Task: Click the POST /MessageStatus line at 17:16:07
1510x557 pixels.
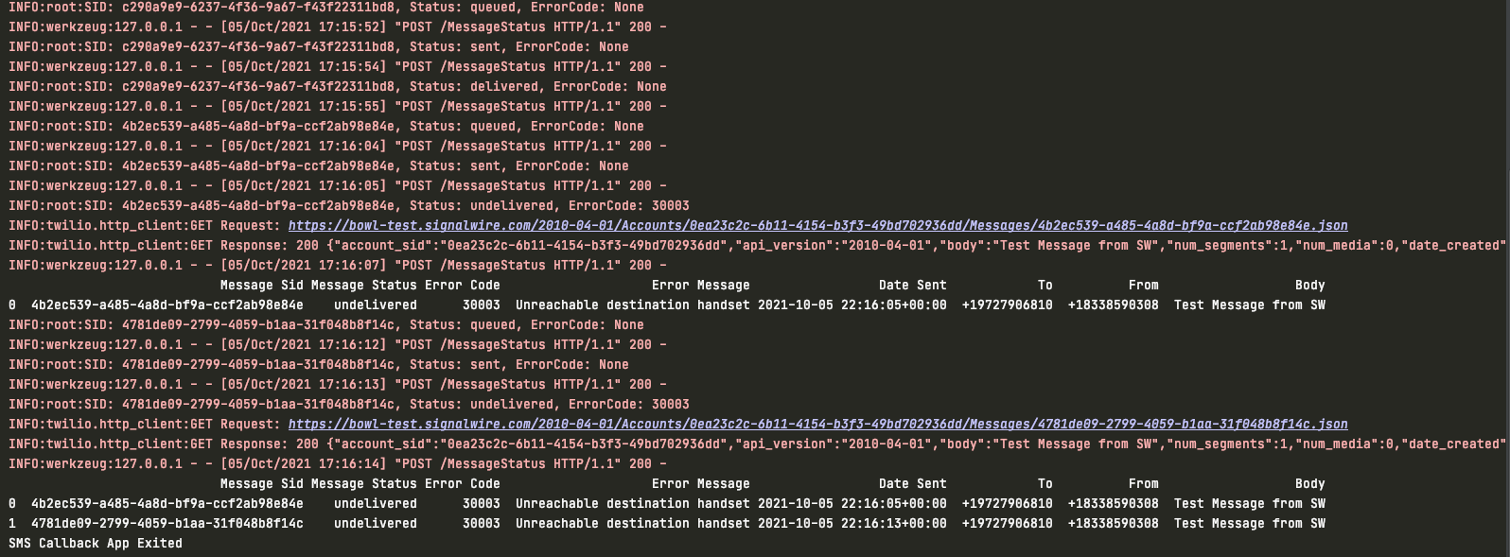Action: (x=337, y=266)
